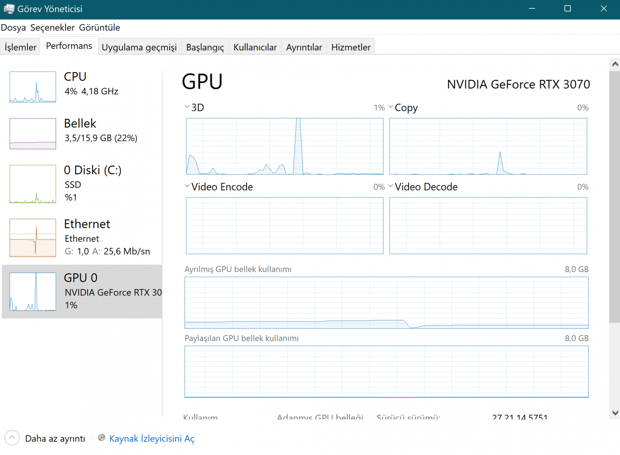This screenshot has height=455, width=620.
Task: Open the 3D engine graph dropdown
Action: [187, 107]
